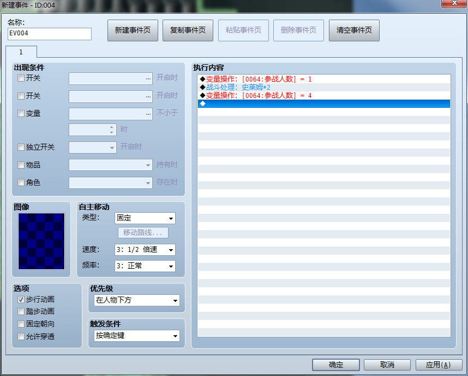Confirm with the 确定 button
The image size is (468, 376).
click(336, 365)
